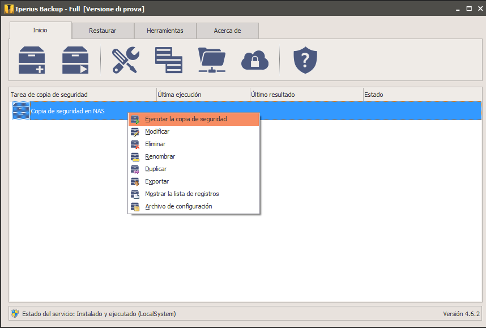The image size is (486, 328).
Task: Click the Versión 4.6.2 label
Action: 461,314
